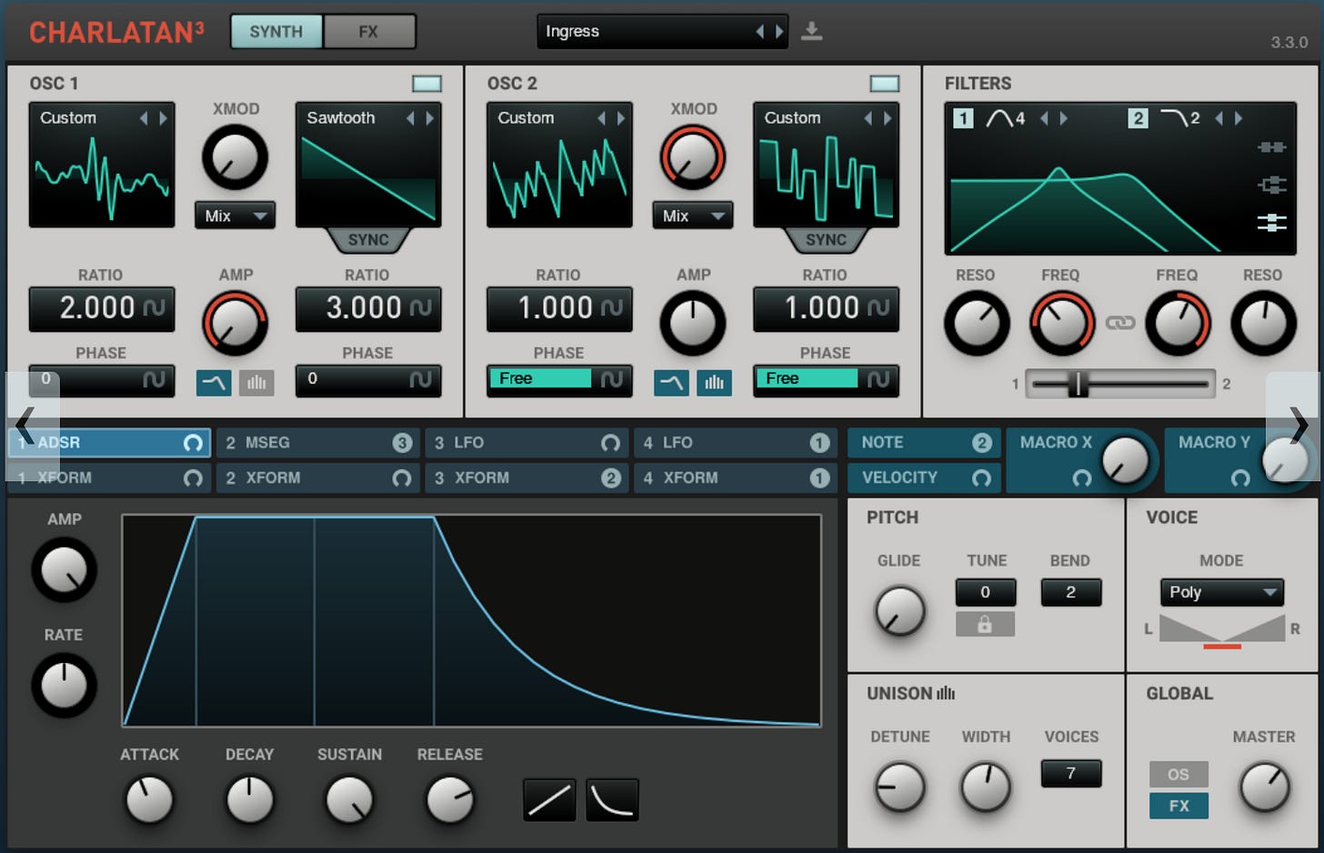Click filter 2 number badge
This screenshot has width=1324, height=853.
pyautogui.click(x=1138, y=118)
